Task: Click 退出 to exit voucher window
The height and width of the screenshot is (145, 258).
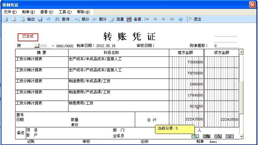Action: (194, 19)
